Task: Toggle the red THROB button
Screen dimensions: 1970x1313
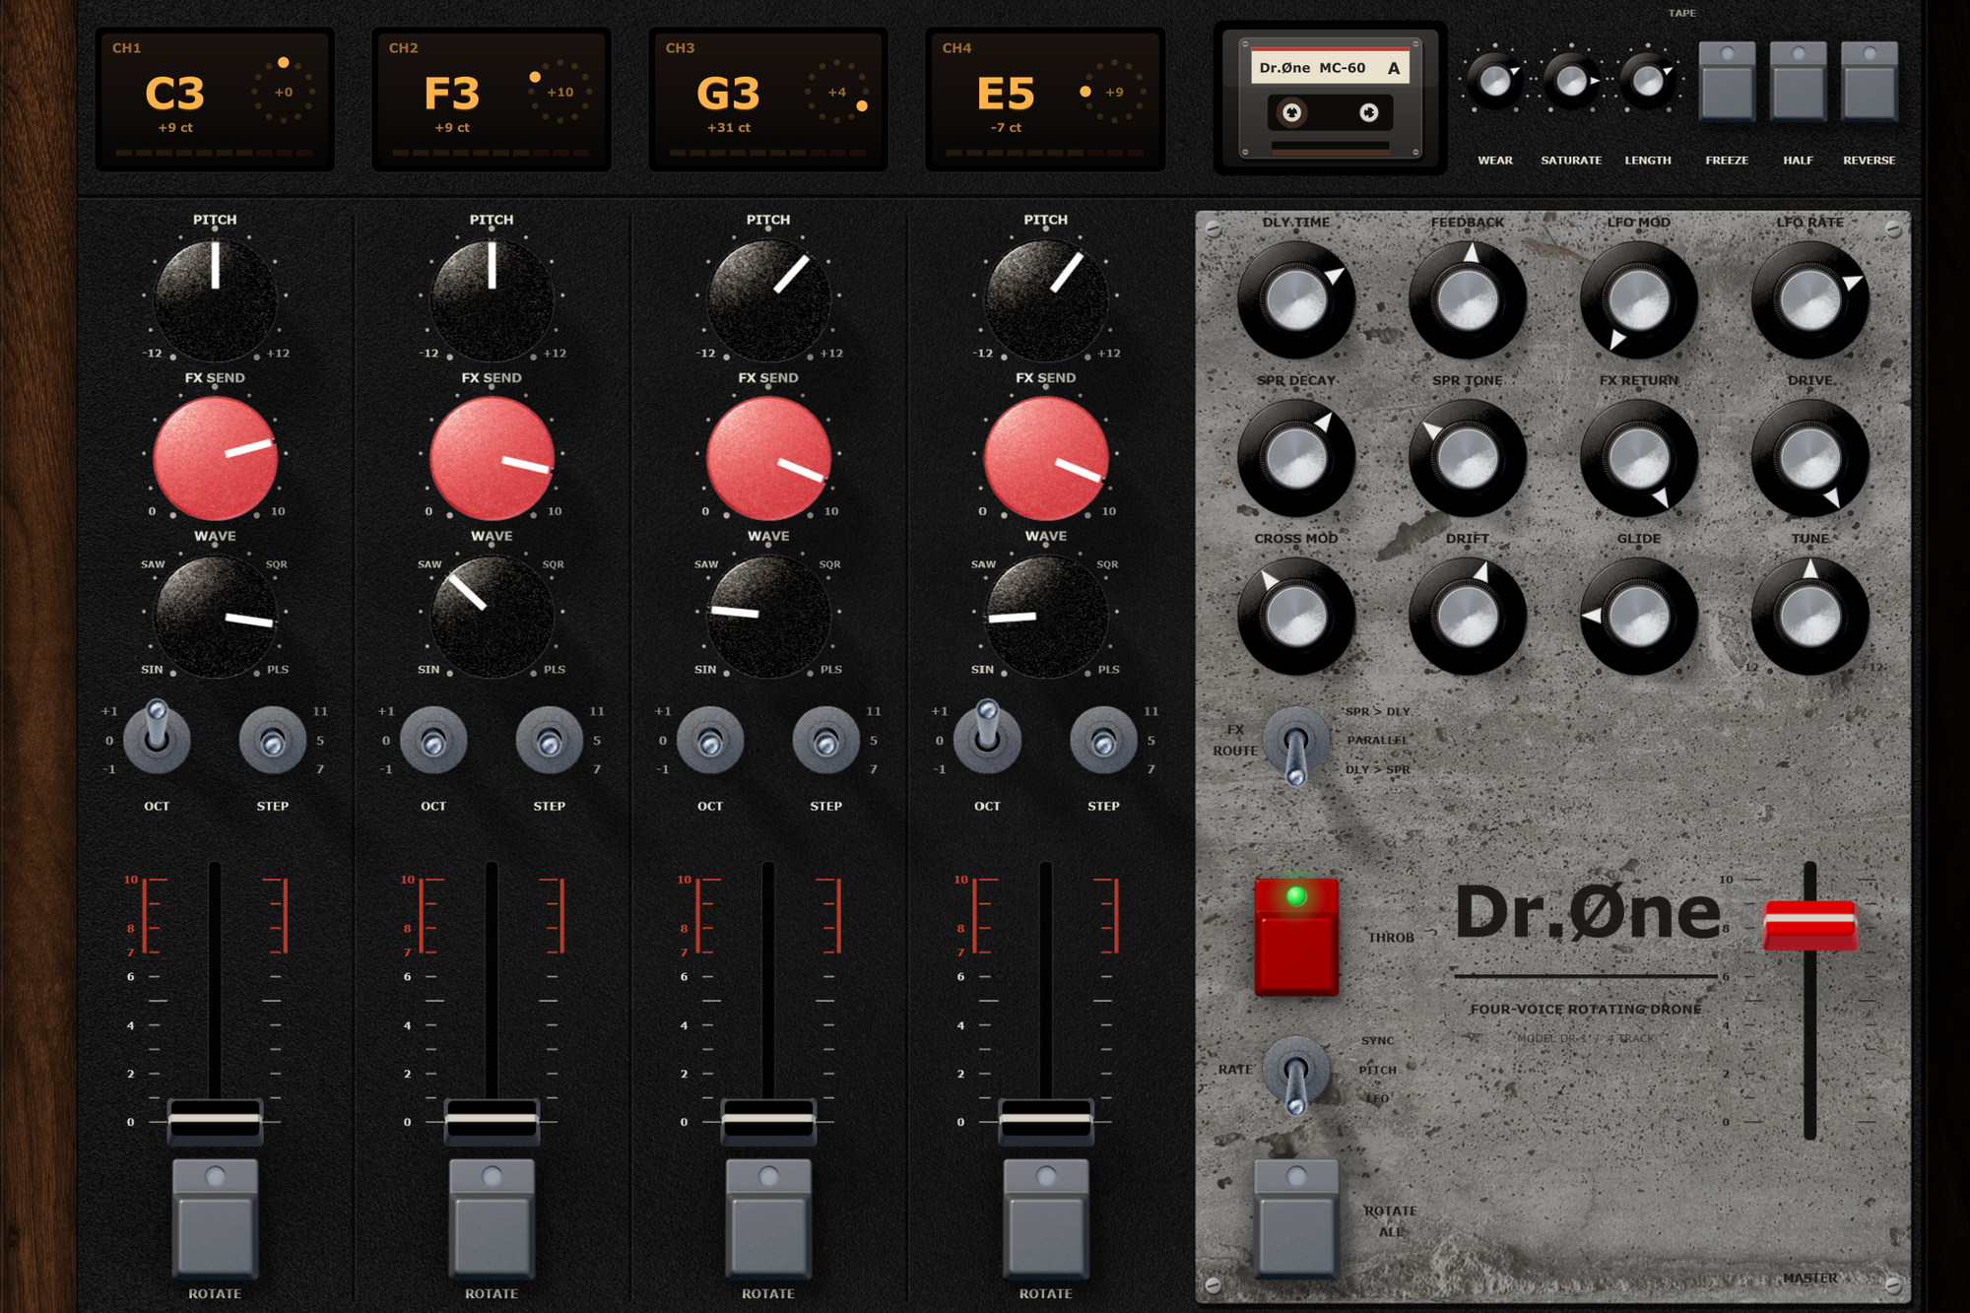Action: [x=1296, y=937]
